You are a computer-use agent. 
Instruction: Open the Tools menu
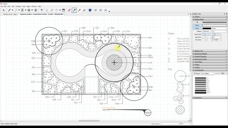coord(24,6)
